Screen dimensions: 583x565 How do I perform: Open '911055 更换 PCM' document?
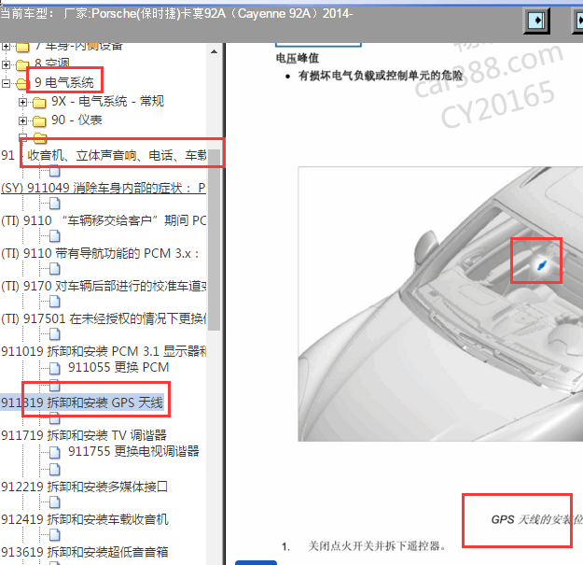click(x=118, y=367)
